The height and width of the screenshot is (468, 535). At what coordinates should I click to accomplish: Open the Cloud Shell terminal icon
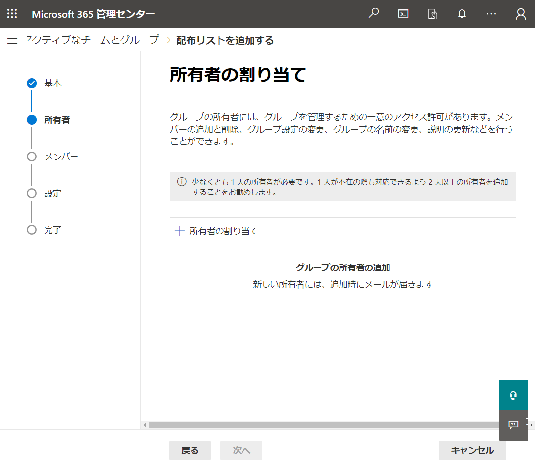(x=403, y=14)
